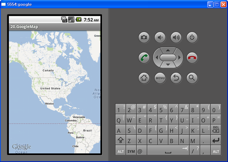Click the Q key
This screenshot has width=228, height=162.
(x=121, y=119)
